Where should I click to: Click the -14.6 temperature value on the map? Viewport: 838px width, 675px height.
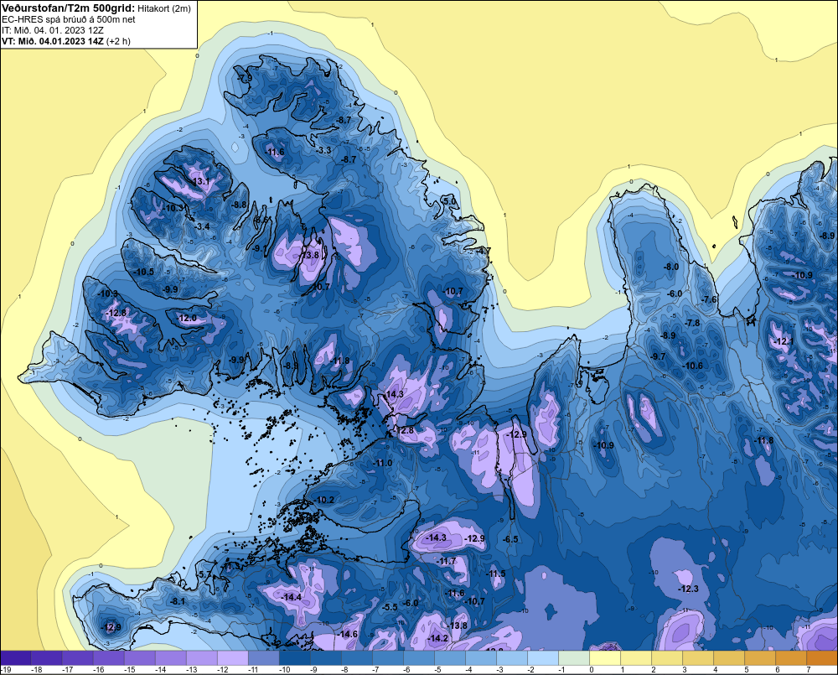pos(348,634)
